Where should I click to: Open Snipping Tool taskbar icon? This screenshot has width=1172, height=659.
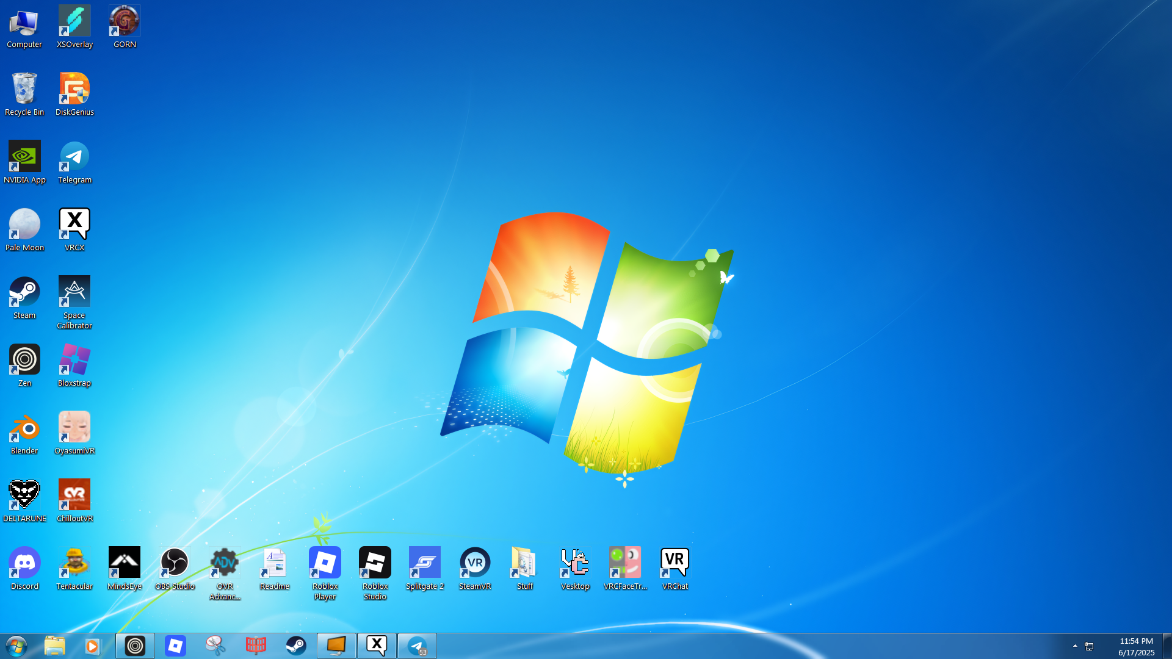pos(215,646)
